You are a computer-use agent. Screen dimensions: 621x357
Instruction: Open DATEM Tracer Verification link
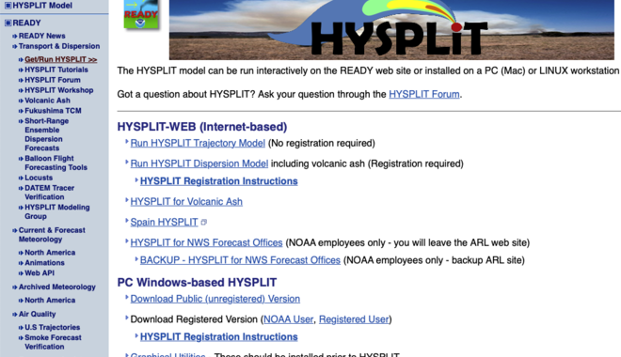[x=49, y=193]
